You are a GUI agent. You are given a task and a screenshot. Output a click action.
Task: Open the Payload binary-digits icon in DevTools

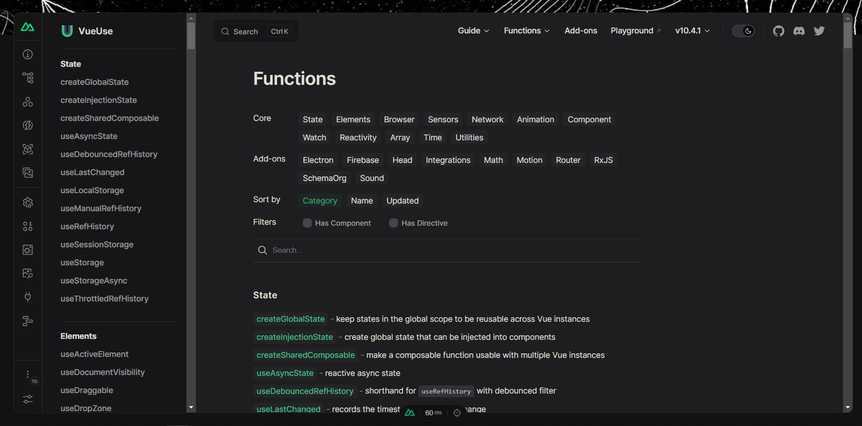28,227
